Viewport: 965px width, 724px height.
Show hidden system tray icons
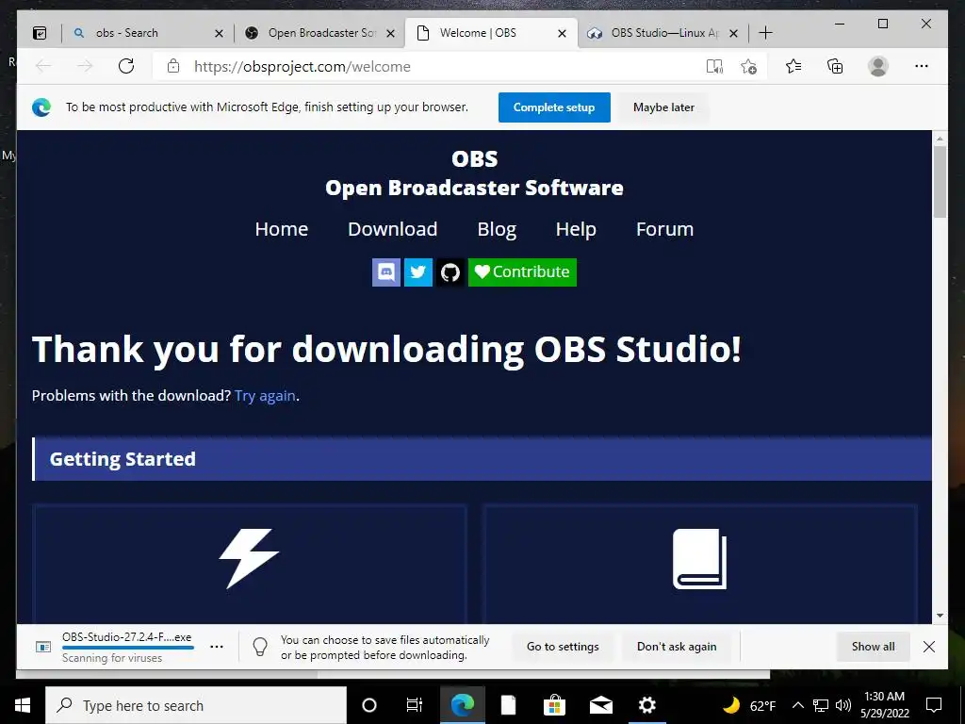[797, 705]
